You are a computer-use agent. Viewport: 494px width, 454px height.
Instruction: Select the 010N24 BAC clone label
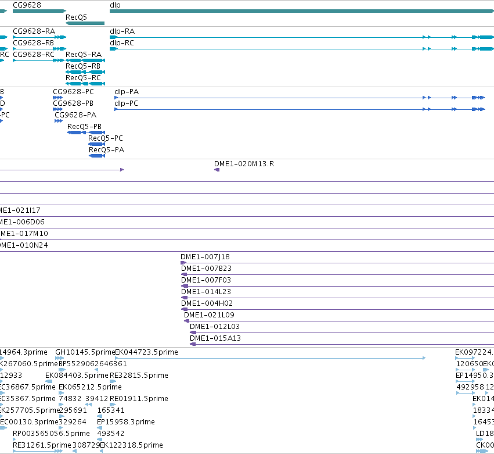coord(24,245)
